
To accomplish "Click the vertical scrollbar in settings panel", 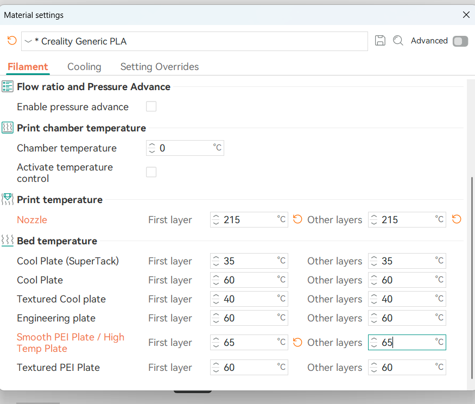I will pyautogui.click(x=471, y=272).
